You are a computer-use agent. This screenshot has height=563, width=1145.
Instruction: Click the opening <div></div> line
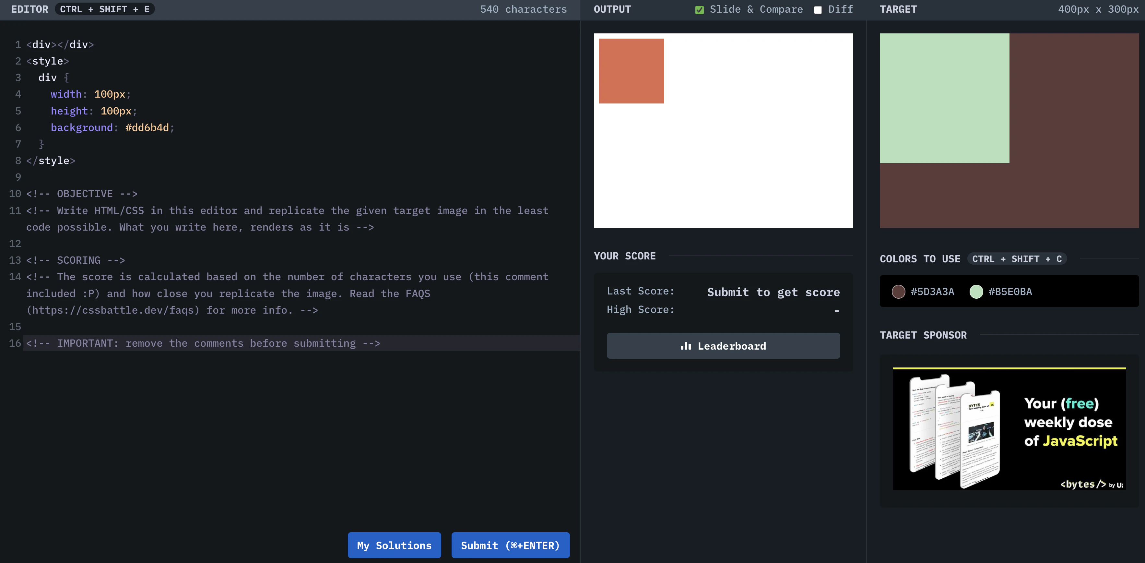[60, 44]
